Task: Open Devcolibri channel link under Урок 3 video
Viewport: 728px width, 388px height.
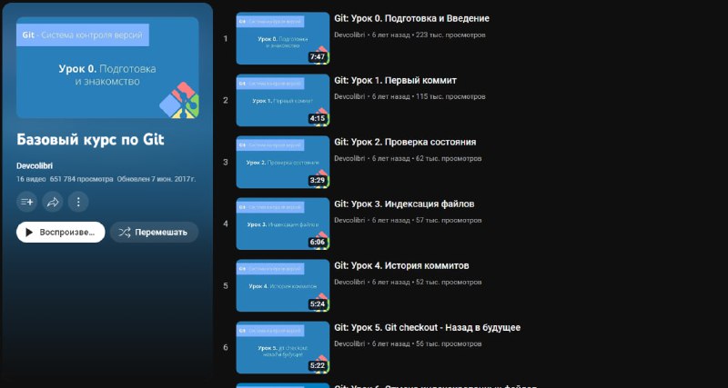Action: [x=349, y=220]
